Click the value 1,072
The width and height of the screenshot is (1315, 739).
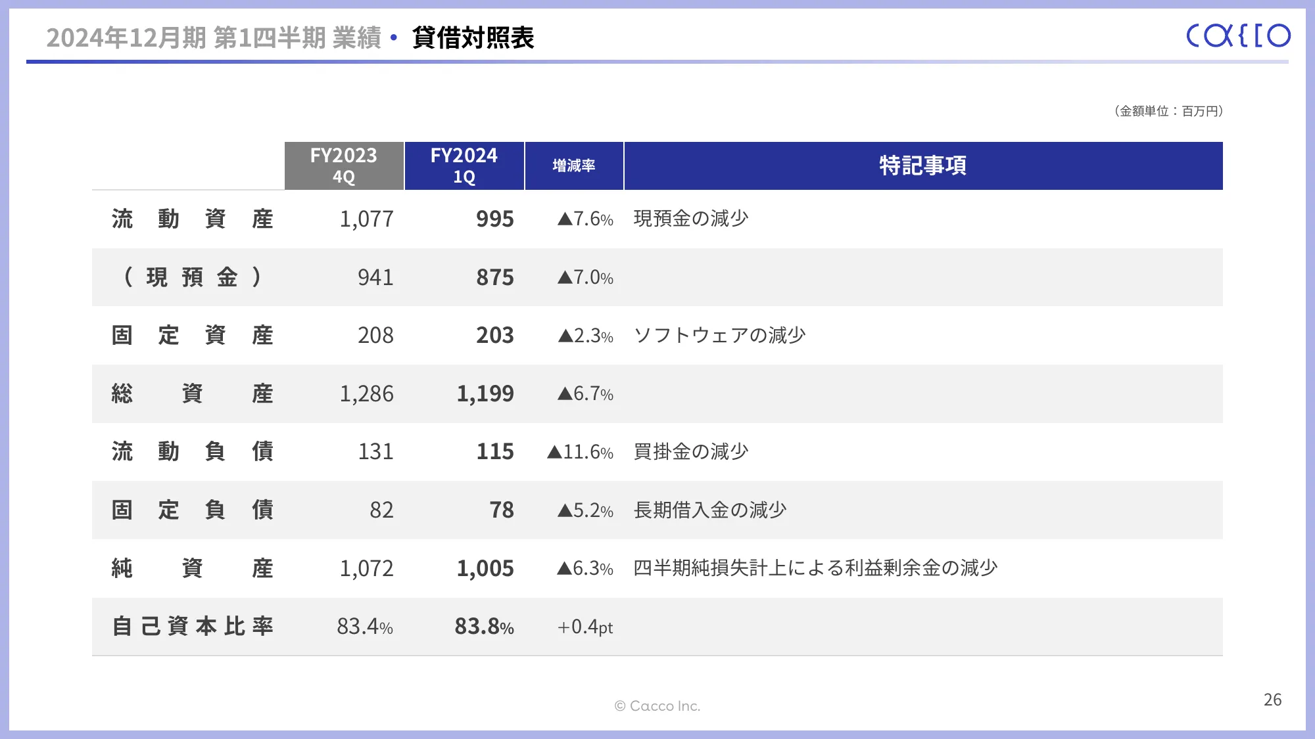(x=366, y=568)
